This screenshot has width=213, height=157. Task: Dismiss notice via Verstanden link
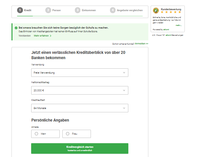[25, 36]
